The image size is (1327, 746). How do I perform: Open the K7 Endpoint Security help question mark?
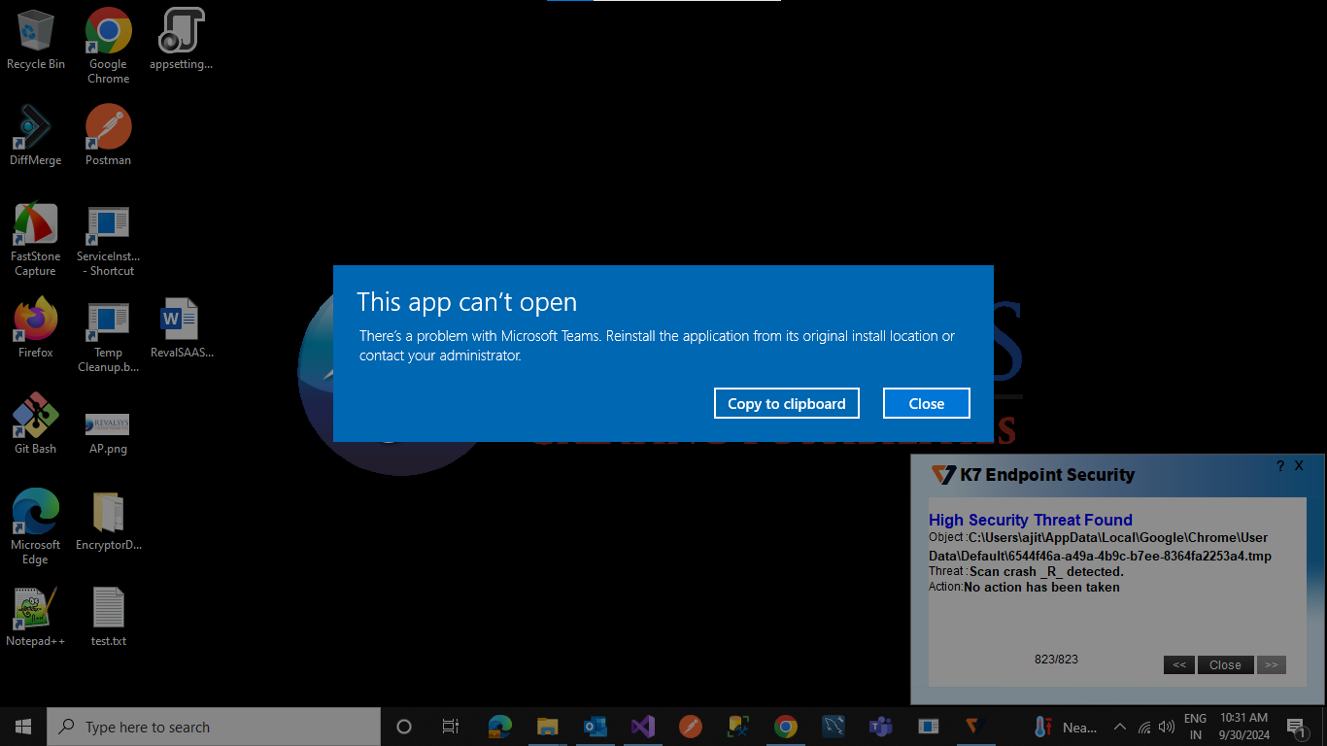[x=1279, y=466]
